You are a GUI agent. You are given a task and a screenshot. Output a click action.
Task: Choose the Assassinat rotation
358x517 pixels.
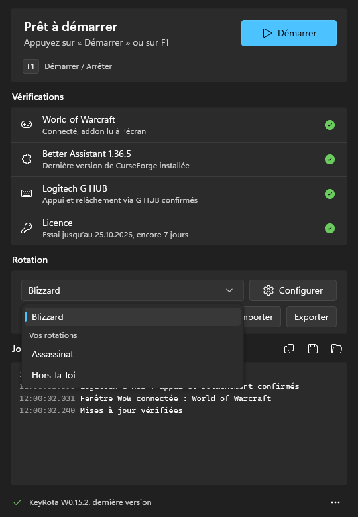tap(133, 354)
